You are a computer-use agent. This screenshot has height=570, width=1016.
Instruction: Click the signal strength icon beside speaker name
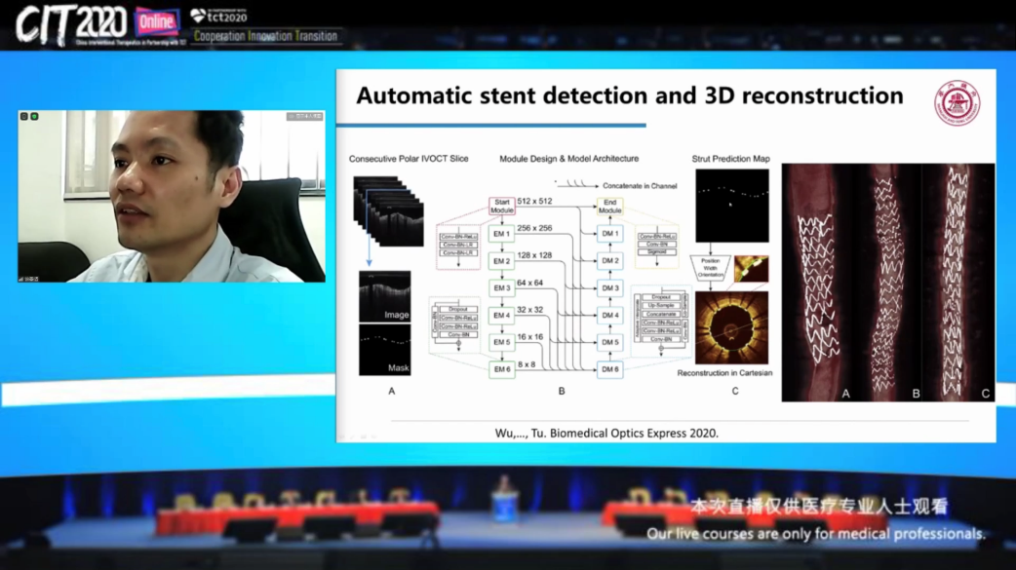coord(21,278)
